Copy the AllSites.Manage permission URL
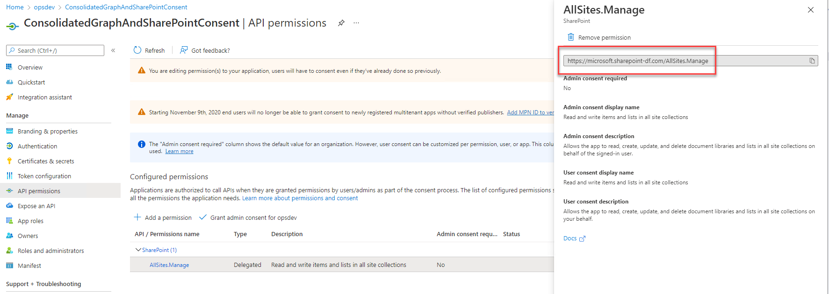This screenshot has height=294, width=829. tap(812, 61)
